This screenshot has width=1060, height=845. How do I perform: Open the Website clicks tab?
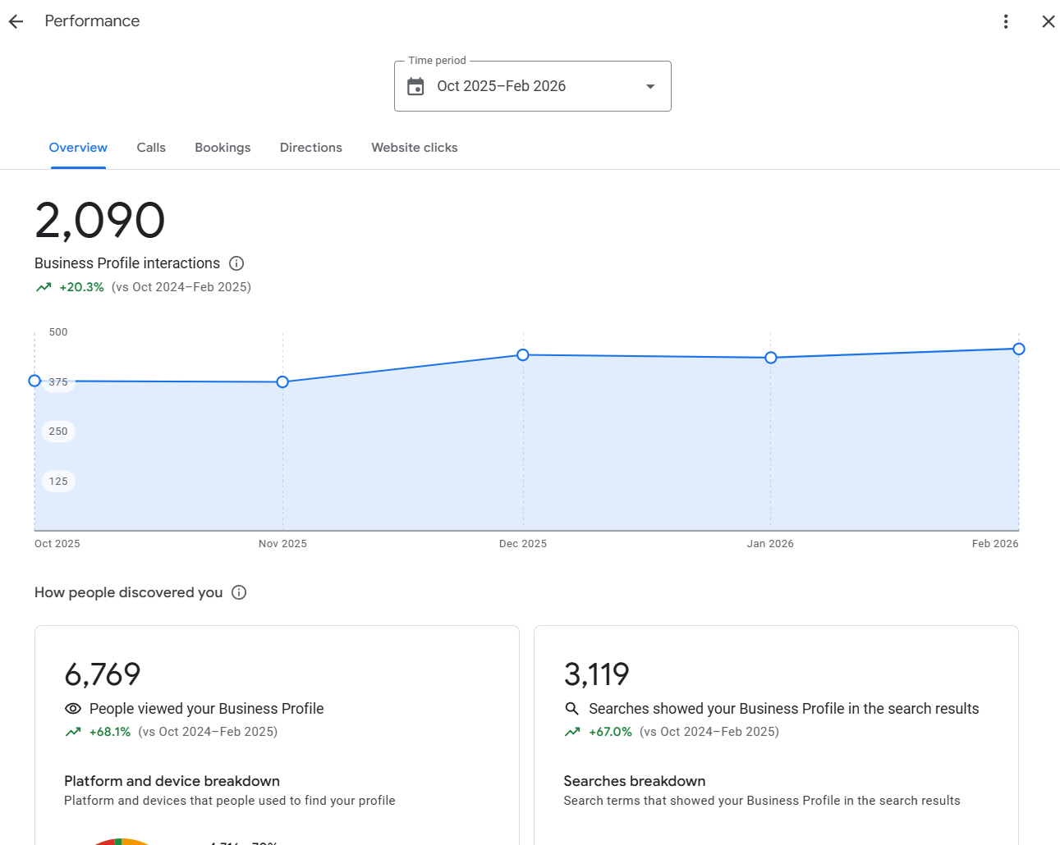415,148
